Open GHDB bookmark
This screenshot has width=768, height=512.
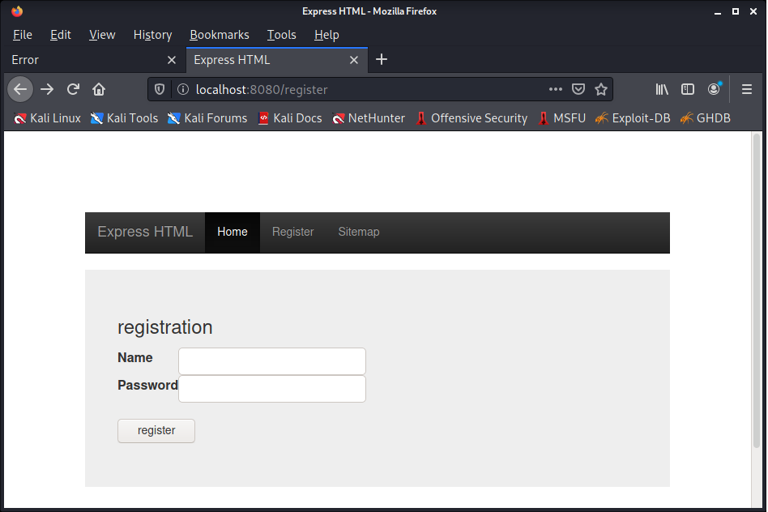[x=706, y=118]
